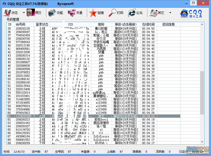Image resolution: width=211 pixels, height=156 pixels.
Task: Click the status bar time 12:41:53
Action: pos(19,152)
